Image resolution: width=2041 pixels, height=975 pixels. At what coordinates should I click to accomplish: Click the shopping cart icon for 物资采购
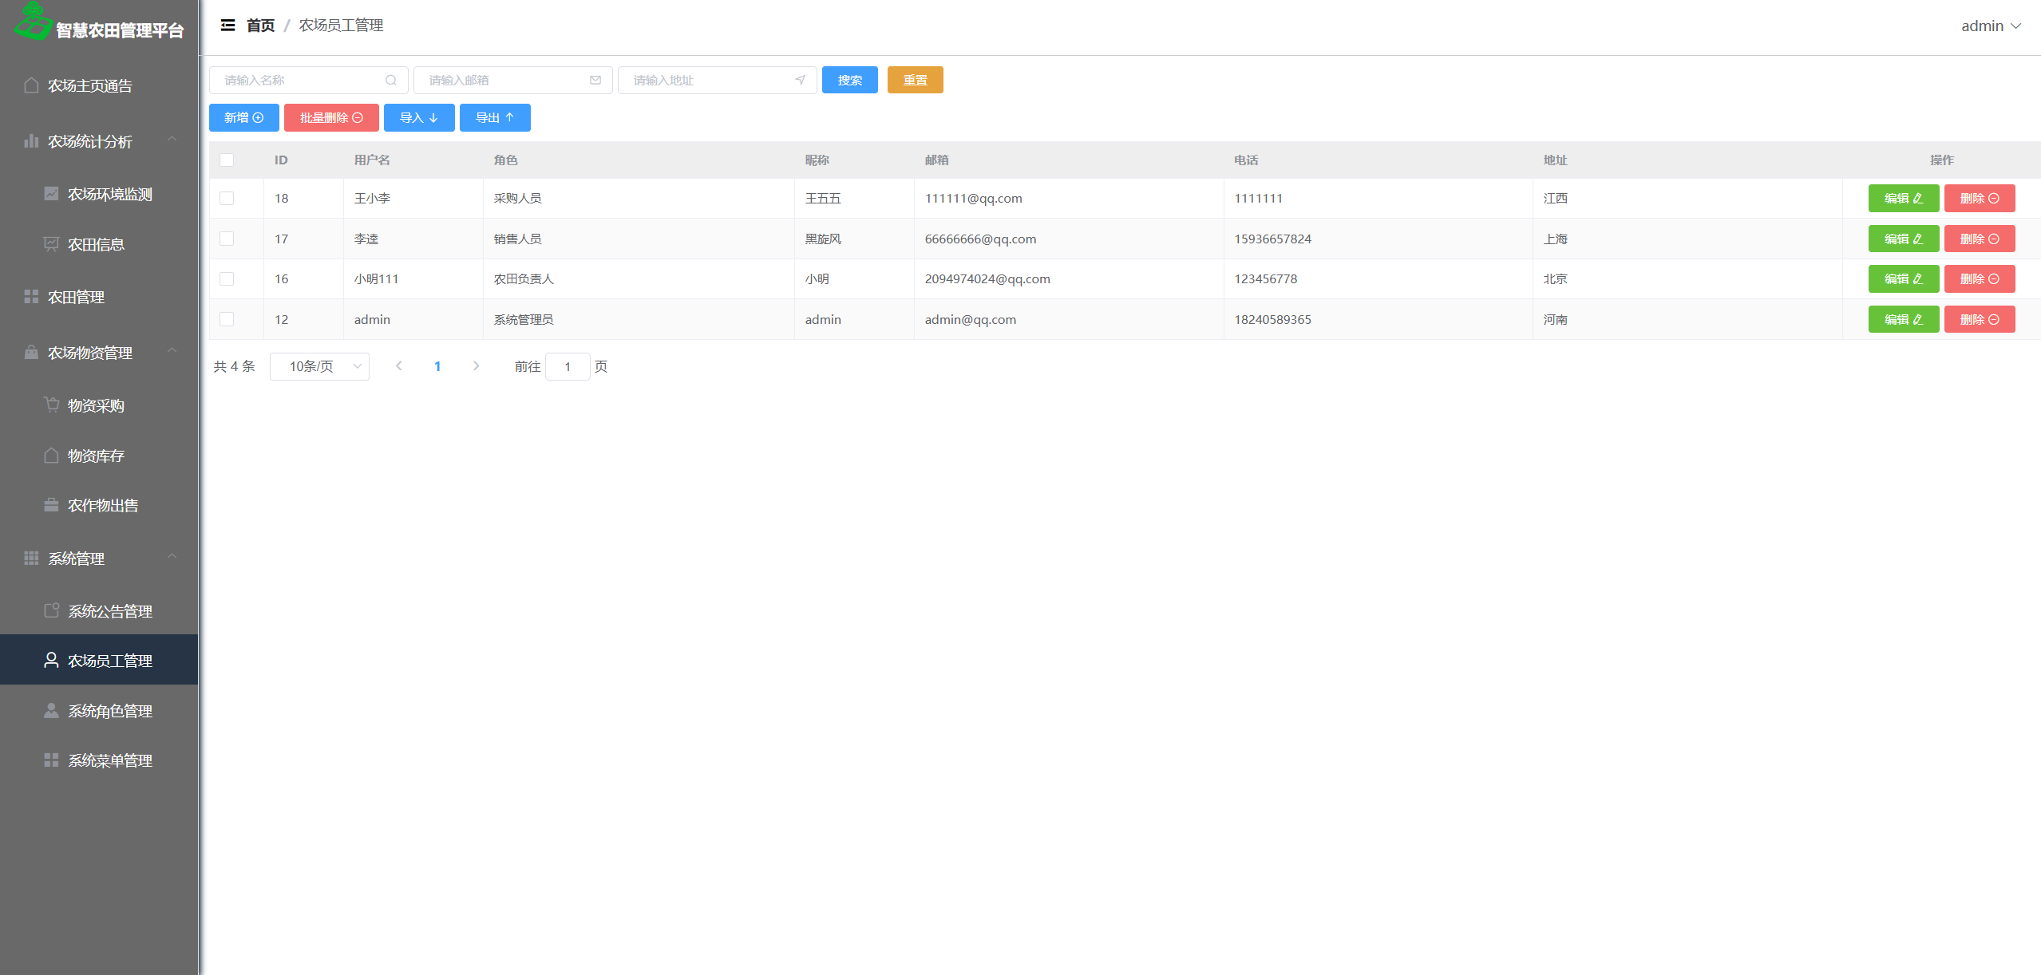click(x=51, y=405)
